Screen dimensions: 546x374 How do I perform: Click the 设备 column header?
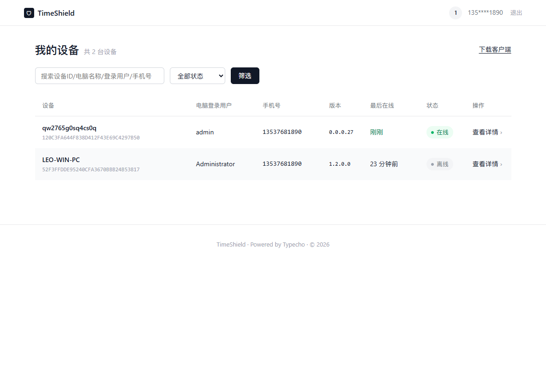48,106
